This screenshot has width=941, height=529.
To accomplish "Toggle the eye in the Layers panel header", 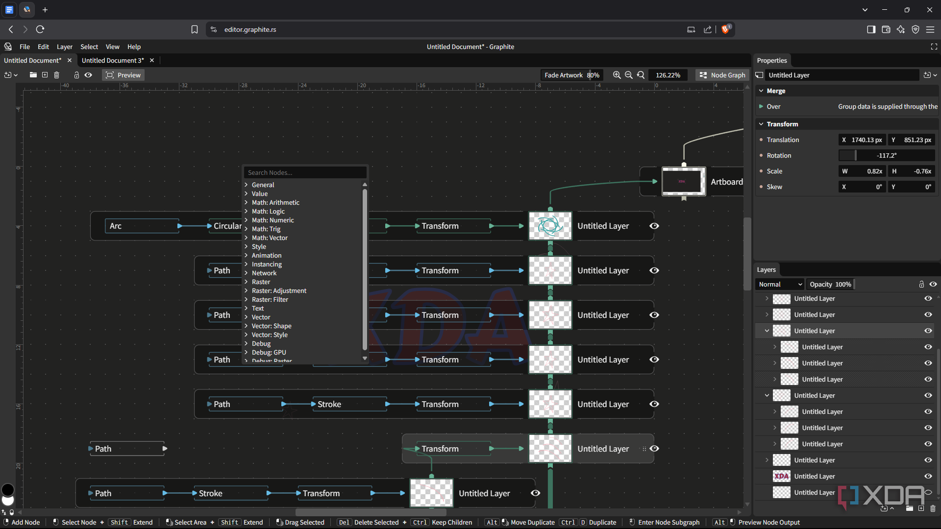I will click(x=933, y=284).
